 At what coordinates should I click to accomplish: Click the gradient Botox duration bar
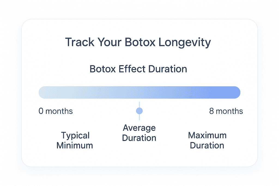139,92
